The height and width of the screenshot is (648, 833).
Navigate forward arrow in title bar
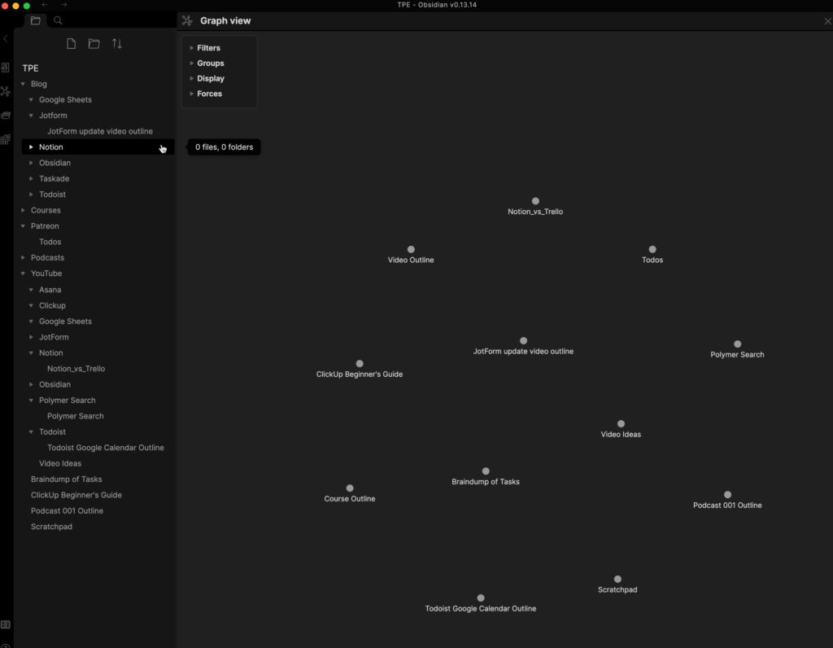64,5
